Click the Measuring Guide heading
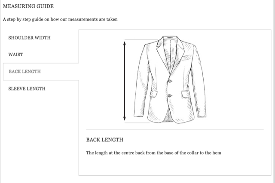The image size is (275, 183). coord(28,6)
